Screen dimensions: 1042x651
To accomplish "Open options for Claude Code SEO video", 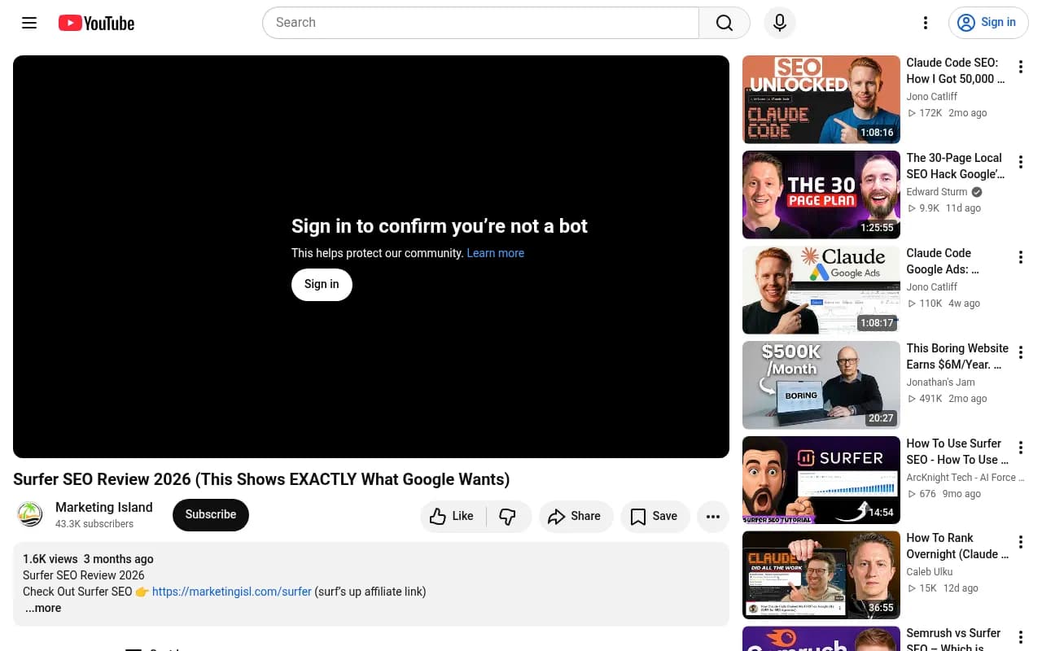I will tap(1021, 67).
